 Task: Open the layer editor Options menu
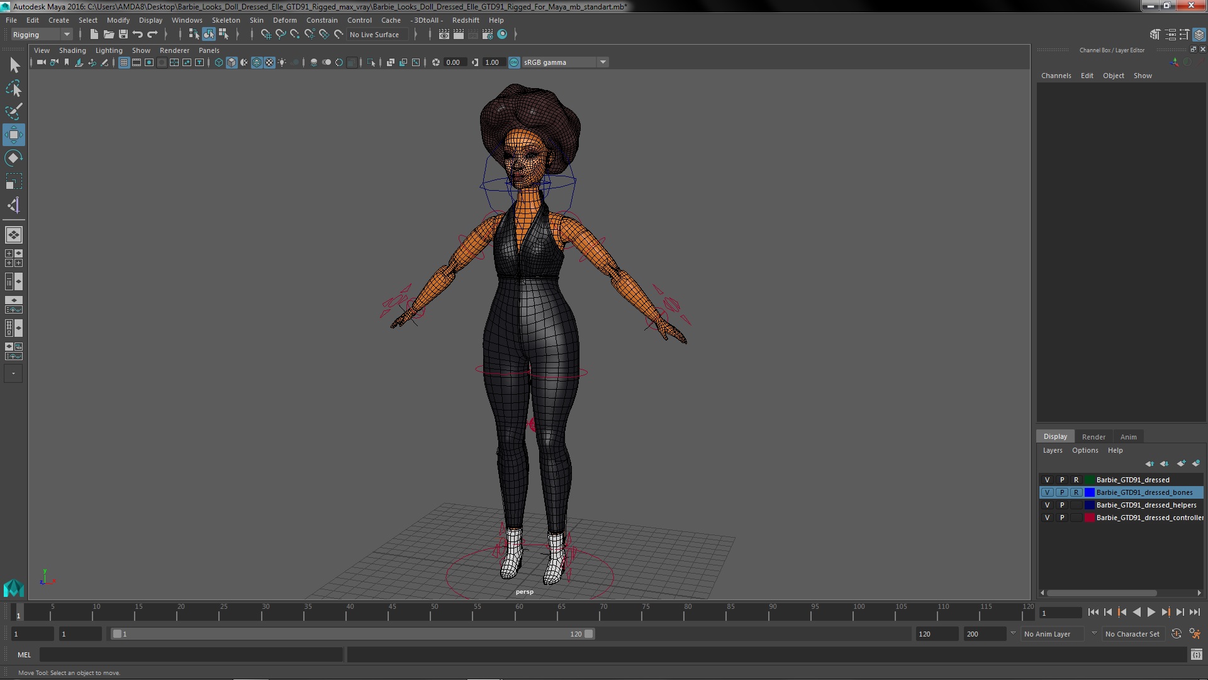pos(1085,450)
